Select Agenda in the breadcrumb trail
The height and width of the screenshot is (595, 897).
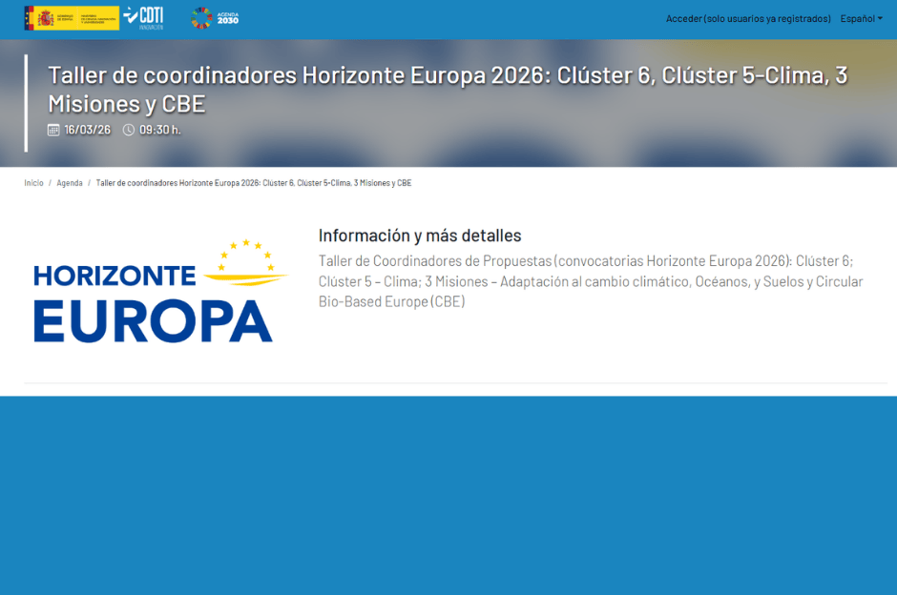[70, 183]
